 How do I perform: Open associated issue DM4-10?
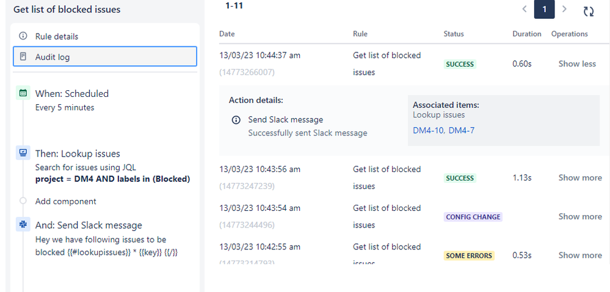pos(428,130)
